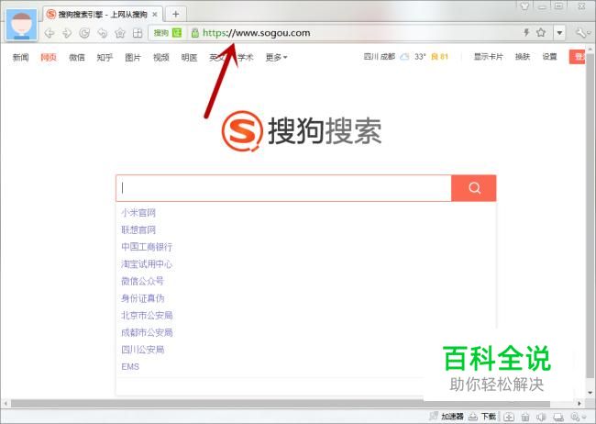Viewport: 596px width, 424px height.
Task: Click the orange magnifier search button
Action: coord(474,188)
